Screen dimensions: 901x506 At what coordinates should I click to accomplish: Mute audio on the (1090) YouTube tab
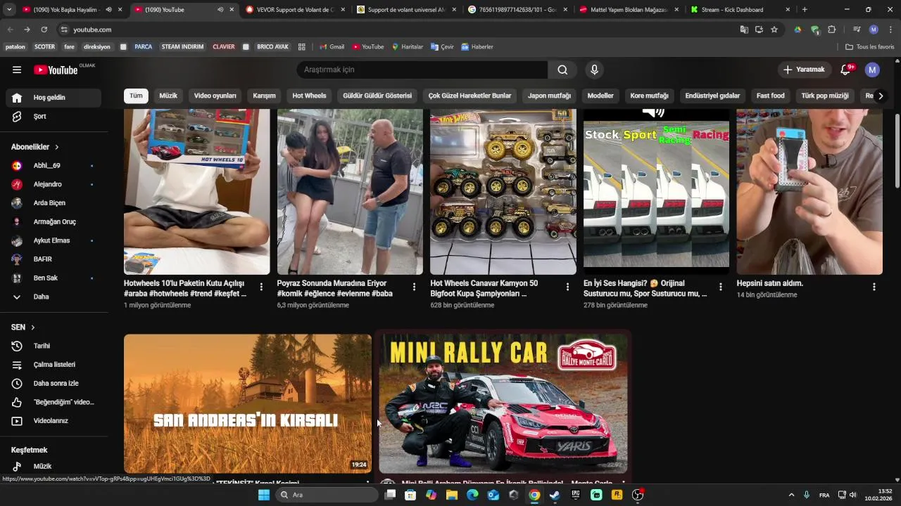coord(220,10)
